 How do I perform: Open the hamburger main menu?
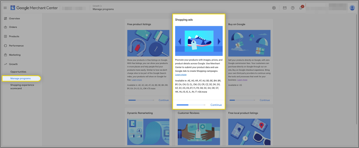(x=5, y=8)
